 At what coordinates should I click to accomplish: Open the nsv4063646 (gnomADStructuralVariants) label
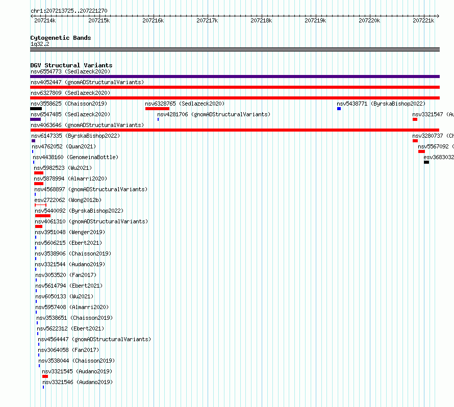pos(87,125)
